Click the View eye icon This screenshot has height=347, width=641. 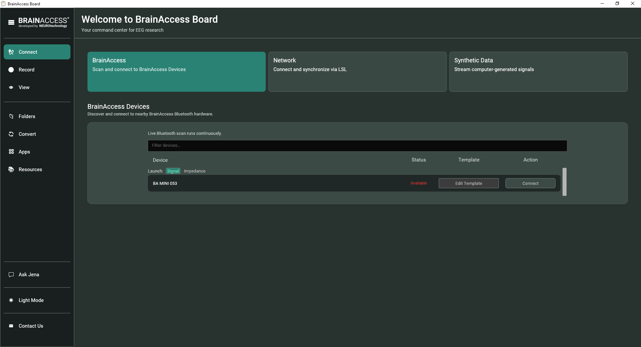point(11,87)
